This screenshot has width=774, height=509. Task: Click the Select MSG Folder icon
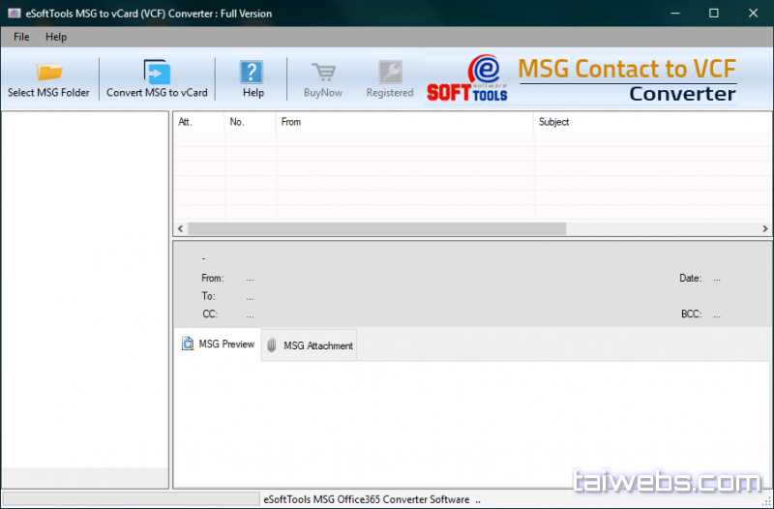[48, 72]
